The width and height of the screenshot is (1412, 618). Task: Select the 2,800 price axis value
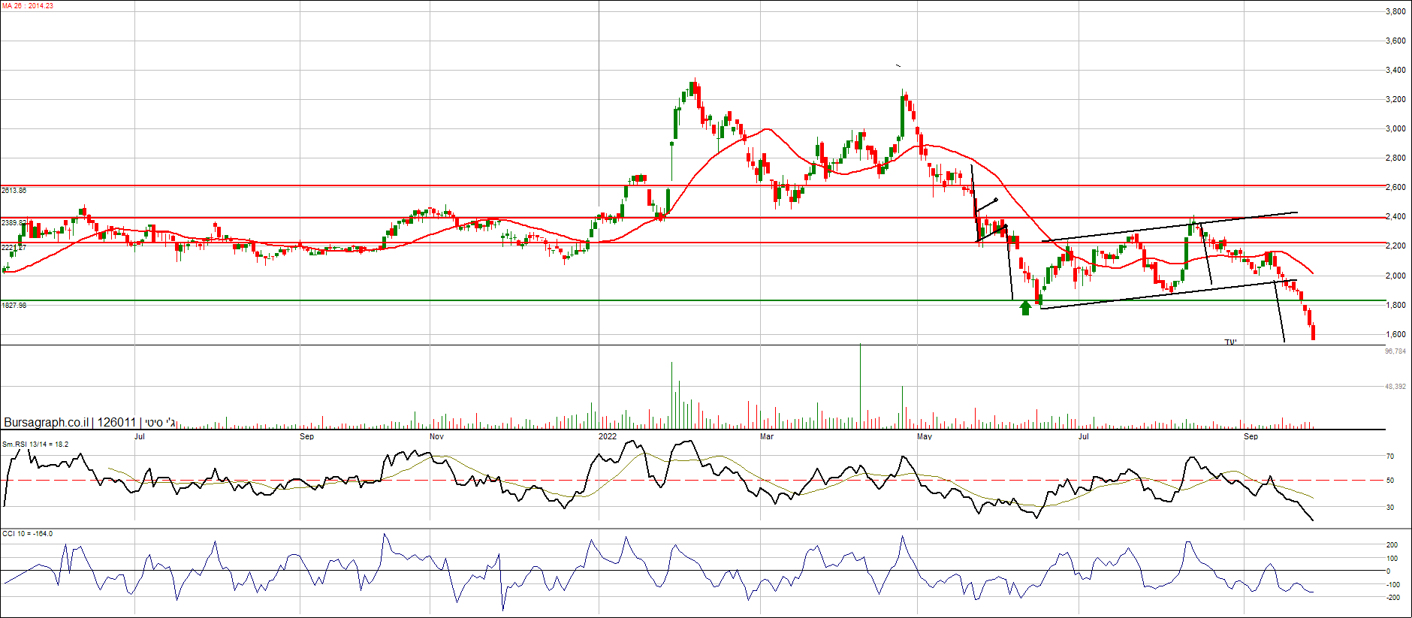(x=1395, y=158)
